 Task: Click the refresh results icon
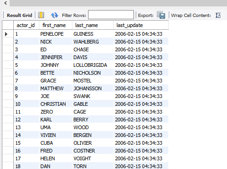pos(55,15)
